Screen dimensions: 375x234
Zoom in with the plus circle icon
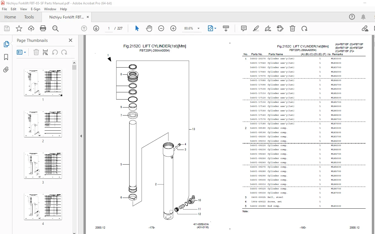(173, 28)
